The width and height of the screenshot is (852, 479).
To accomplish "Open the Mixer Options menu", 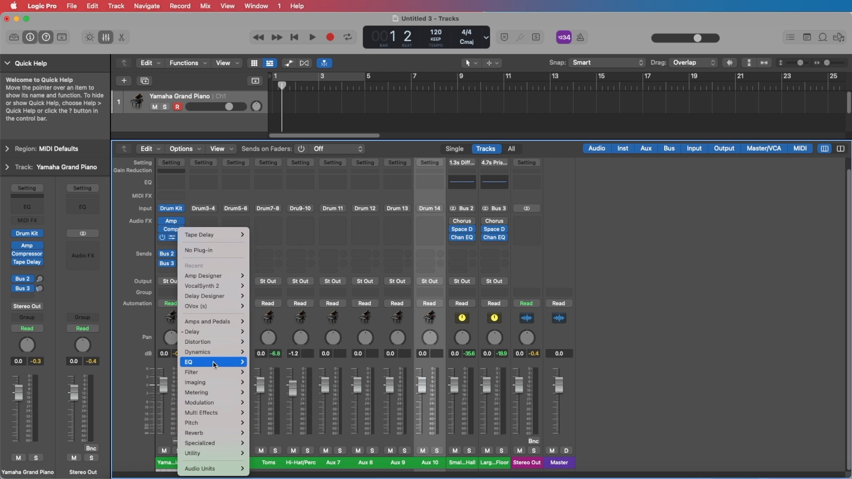I will pos(185,149).
